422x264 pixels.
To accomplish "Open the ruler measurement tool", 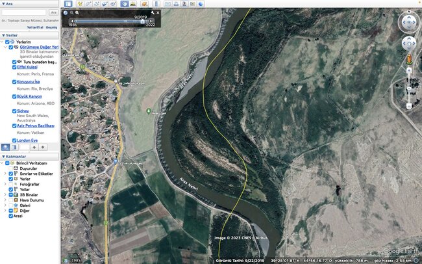I will click(x=156, y=4).
